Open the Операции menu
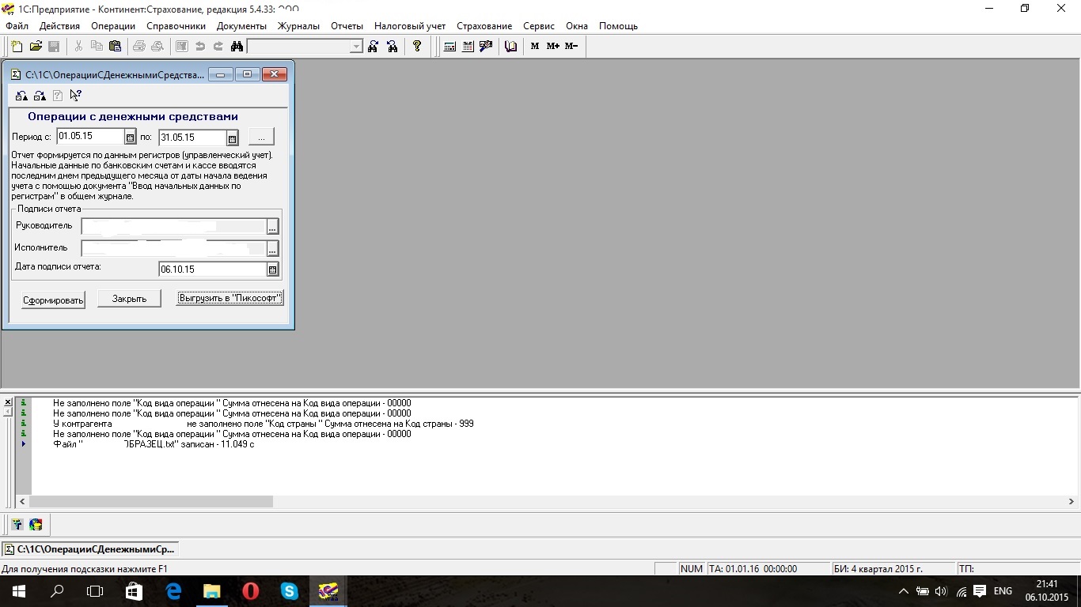Viewport: 1081px width, 607px height. click(x=113, y=26)
